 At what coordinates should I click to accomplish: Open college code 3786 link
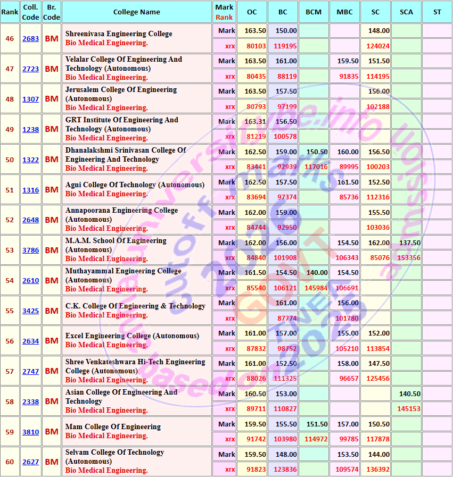[31, 250]
